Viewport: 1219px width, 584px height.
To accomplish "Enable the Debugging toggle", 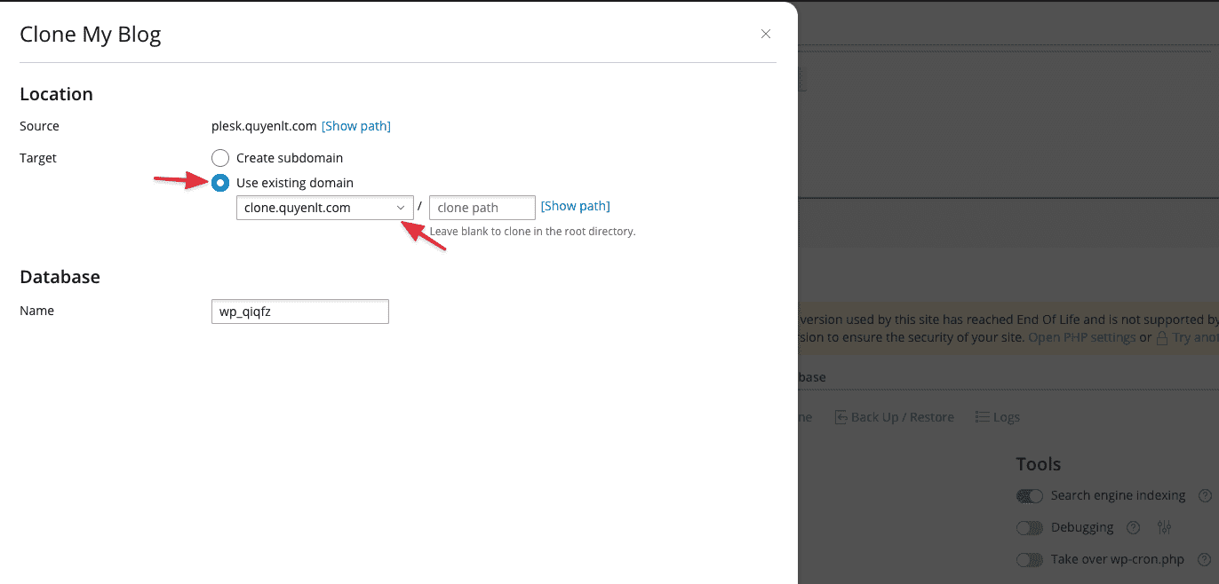I will (1029, 528).
